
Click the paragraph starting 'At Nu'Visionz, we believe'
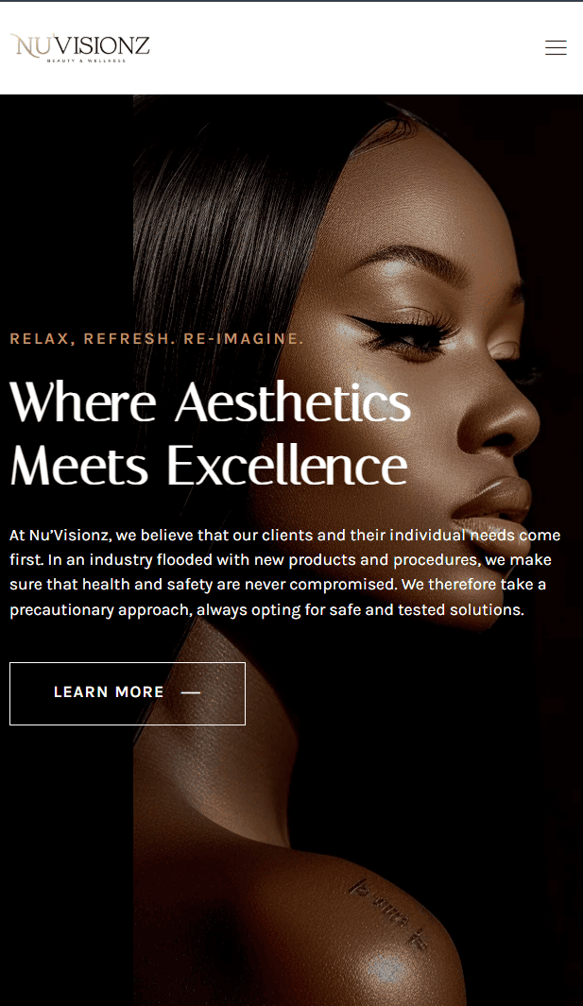coord(285,572)
